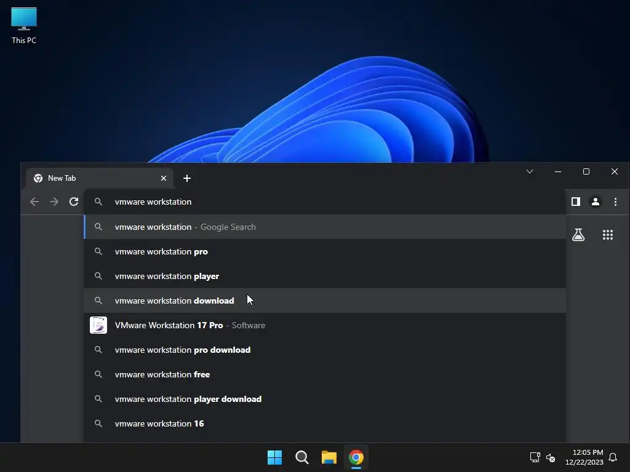This screenshot has height=472, width=630.
Task: Choose 'vmware workstation download' suggestion
Action: tap(325, 301)
